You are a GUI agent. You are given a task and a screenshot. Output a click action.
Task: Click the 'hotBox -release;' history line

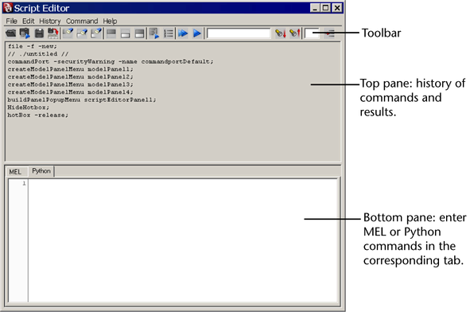pyautogui.click(x=38, y=115)
